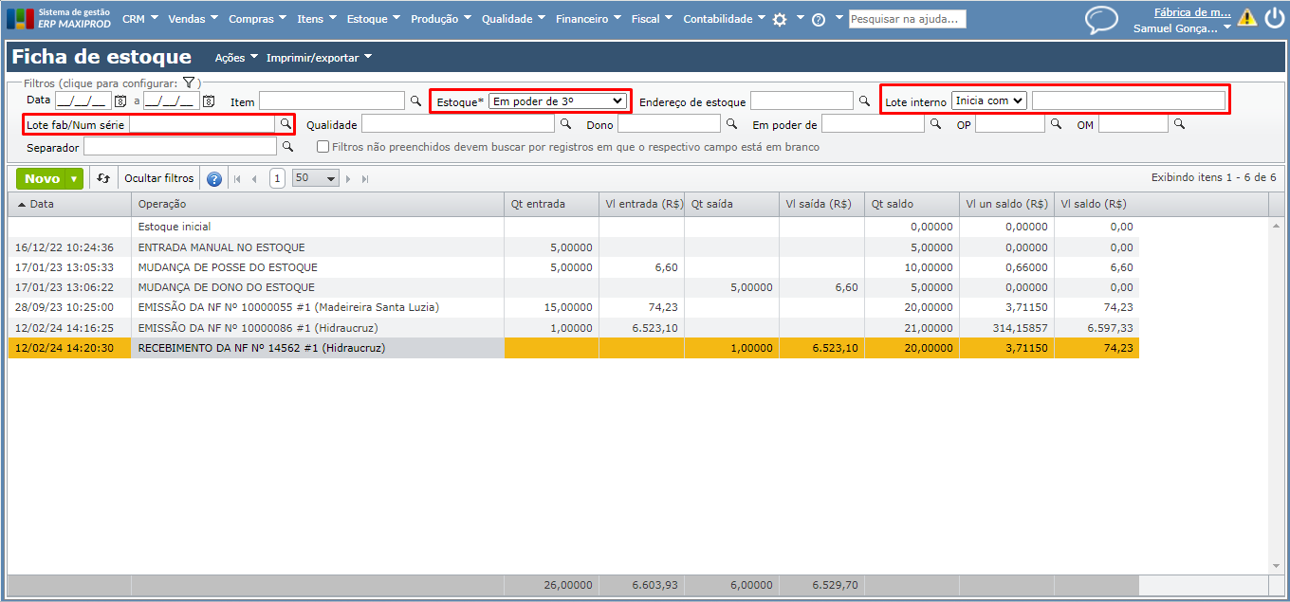Viewport: 1290px width, 602px height.
Task: Click the power logout icon
Action: 1274,18
